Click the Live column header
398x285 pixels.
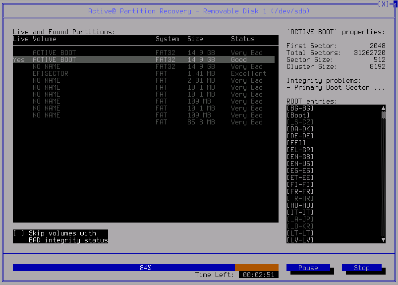21,39
